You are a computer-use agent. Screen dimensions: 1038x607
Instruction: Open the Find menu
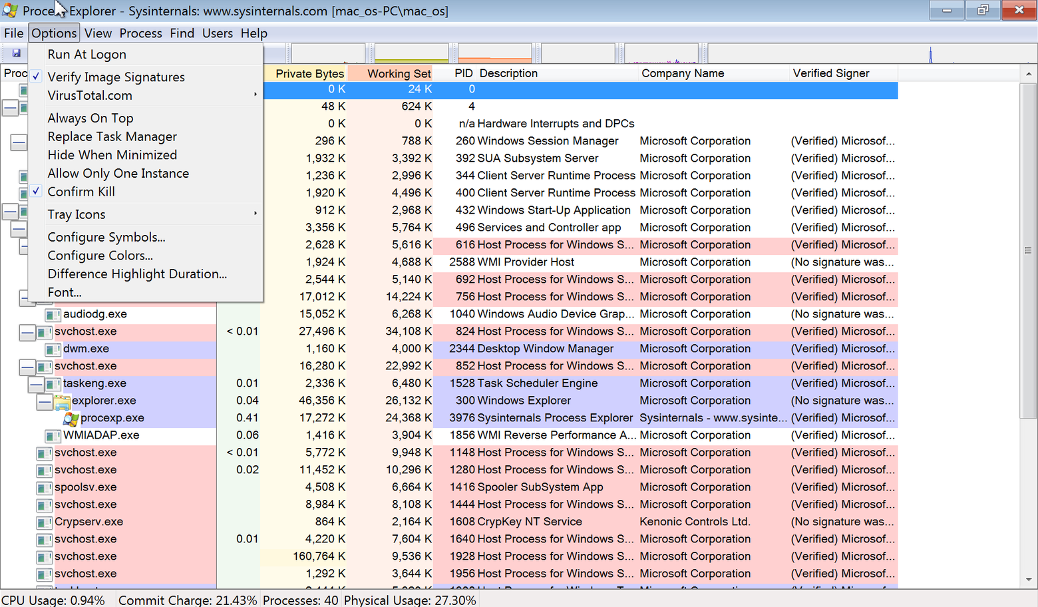(x=182, y=33)
